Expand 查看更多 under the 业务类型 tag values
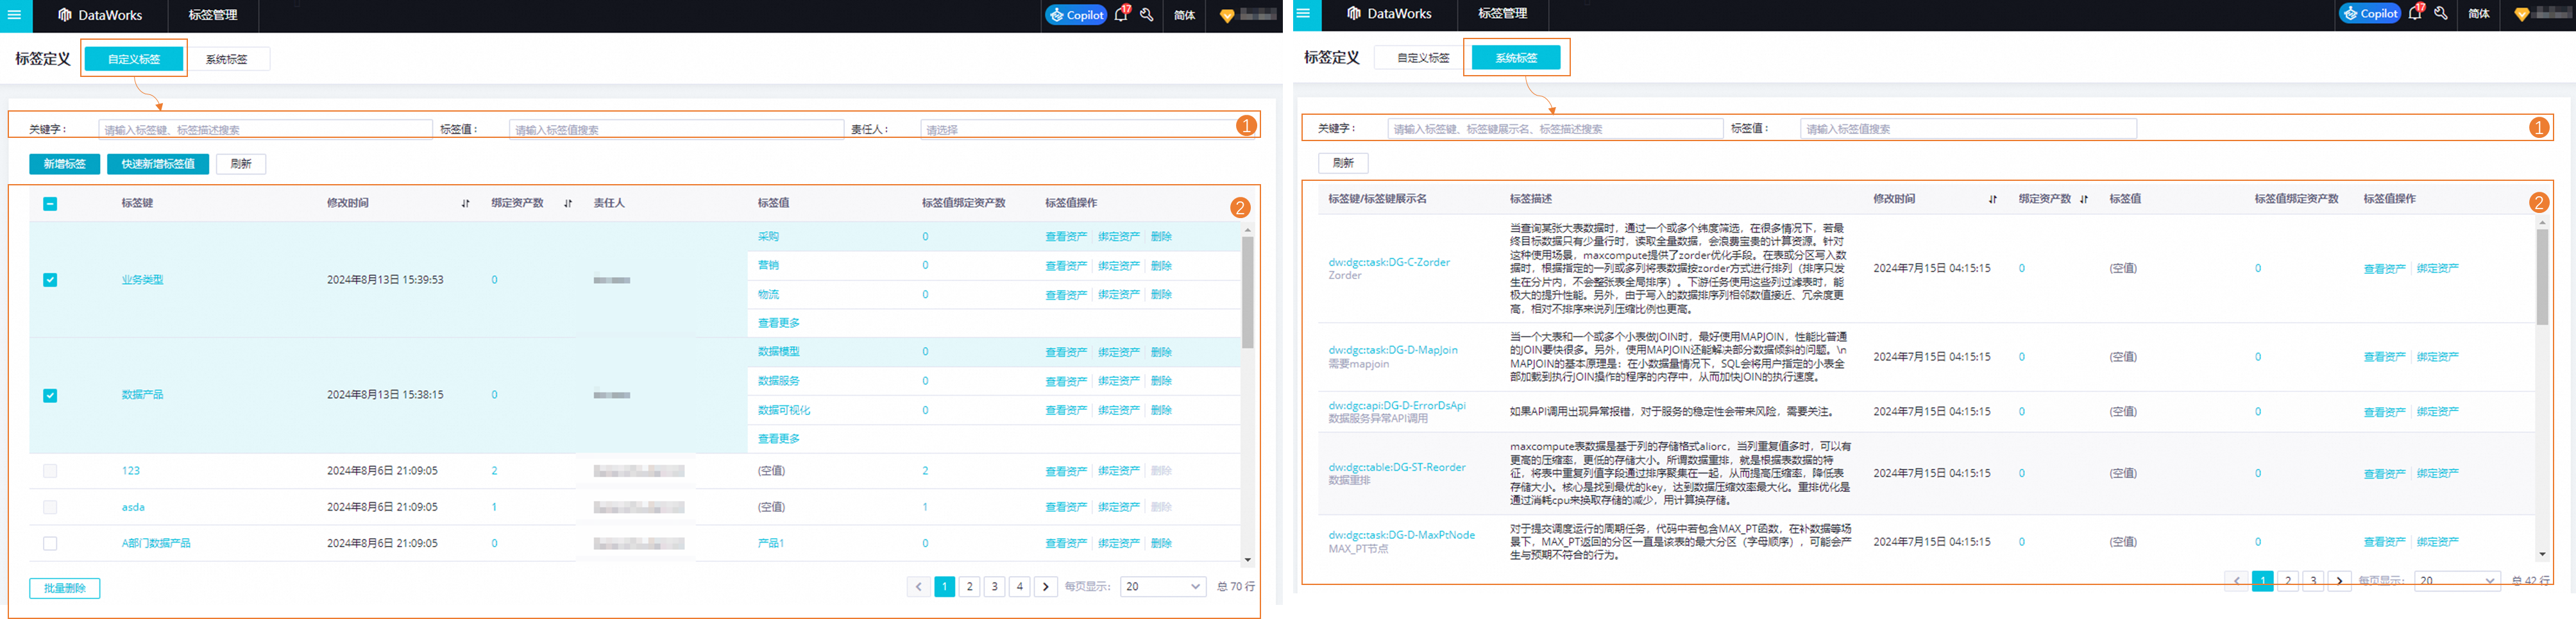Viewport: 2576px width, 619px height. [x=778, y=323]
